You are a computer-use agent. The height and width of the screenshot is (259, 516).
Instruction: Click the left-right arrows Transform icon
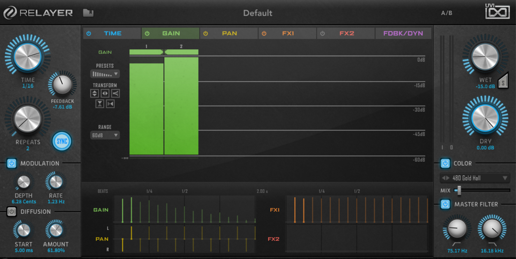point(105,93)
